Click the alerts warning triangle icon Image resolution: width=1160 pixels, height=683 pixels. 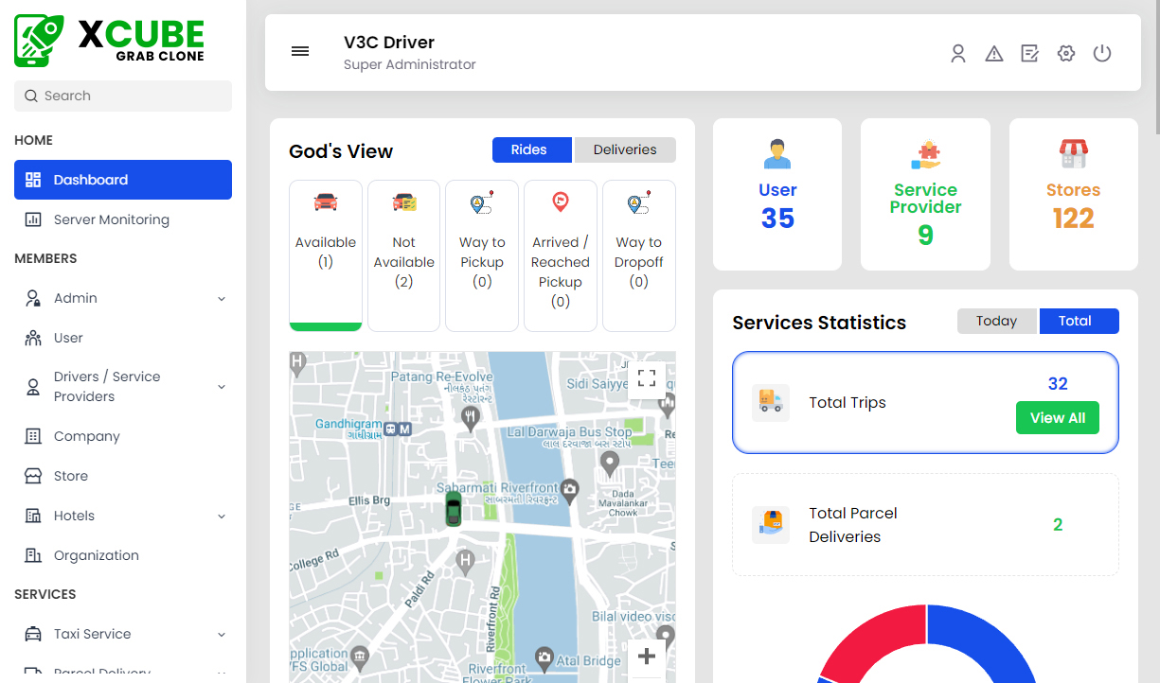[993, 54]
